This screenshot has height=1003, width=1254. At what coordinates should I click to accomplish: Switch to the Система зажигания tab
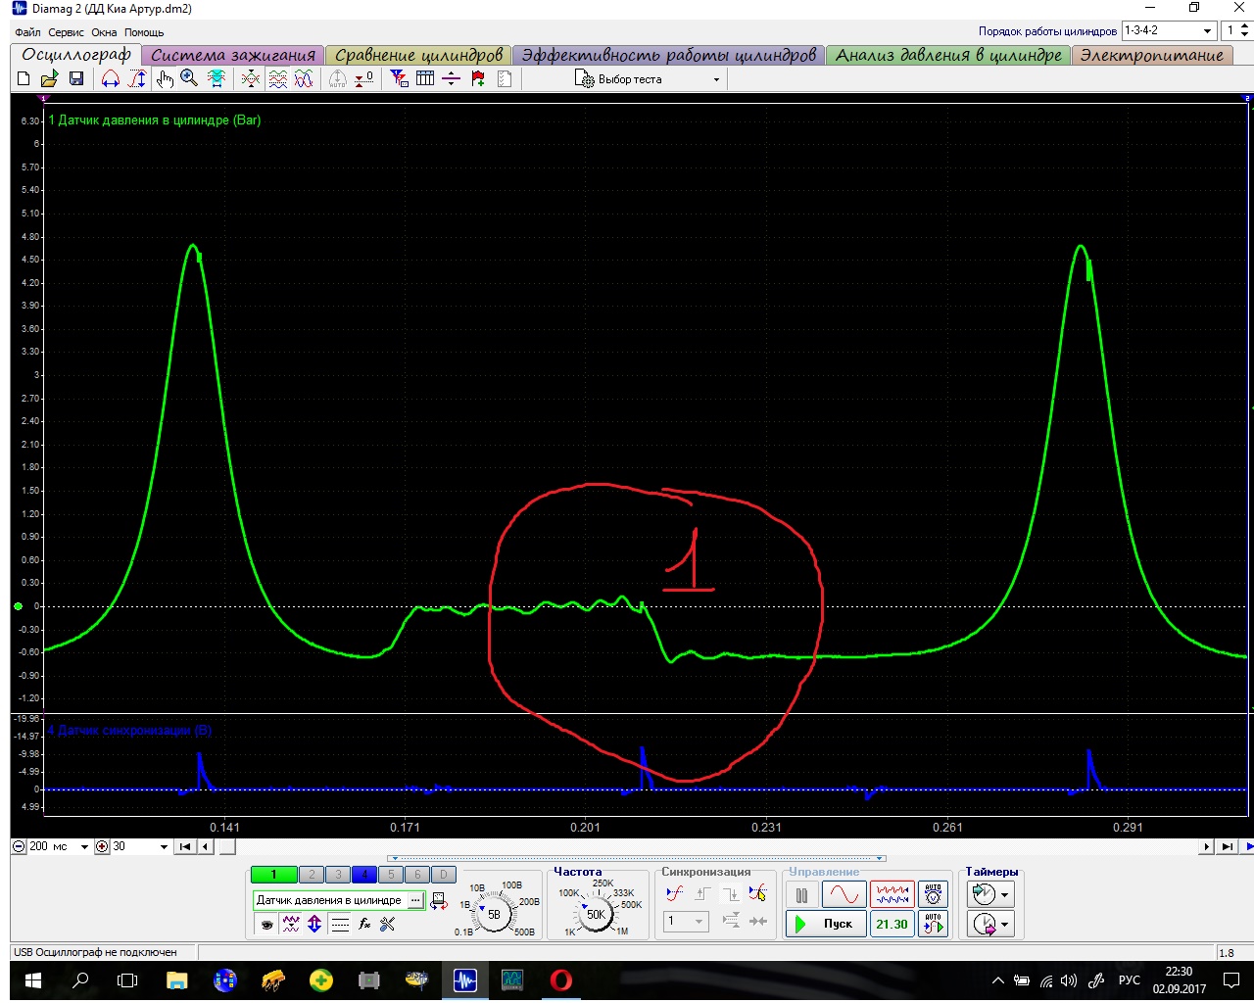tap(233, 56)
